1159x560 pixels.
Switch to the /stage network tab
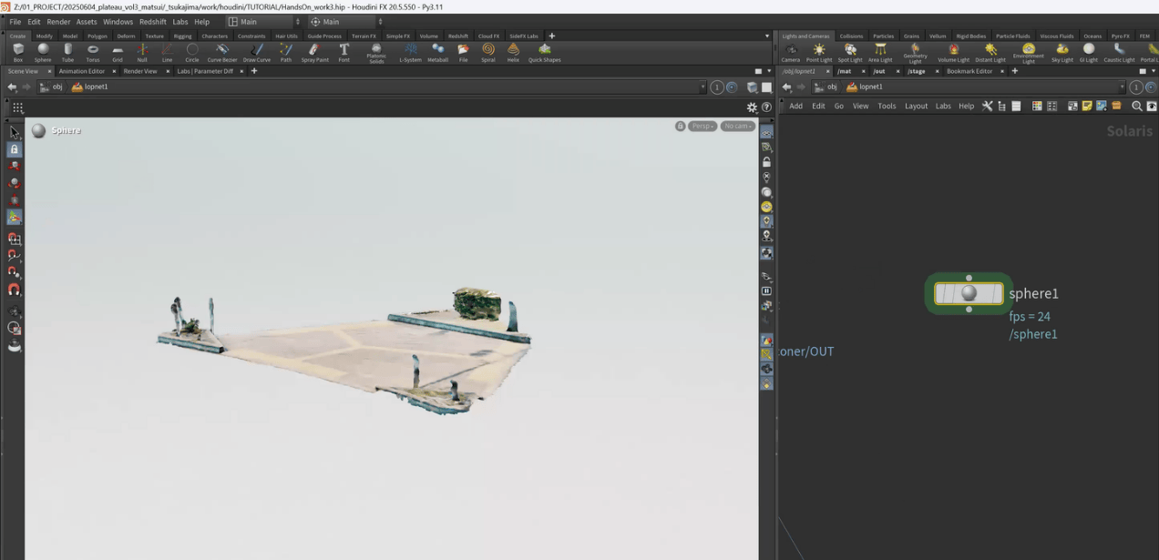916,71
